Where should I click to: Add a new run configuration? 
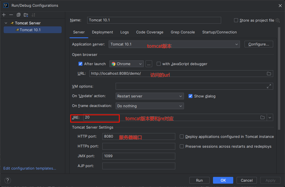click(x=4, y=15)
